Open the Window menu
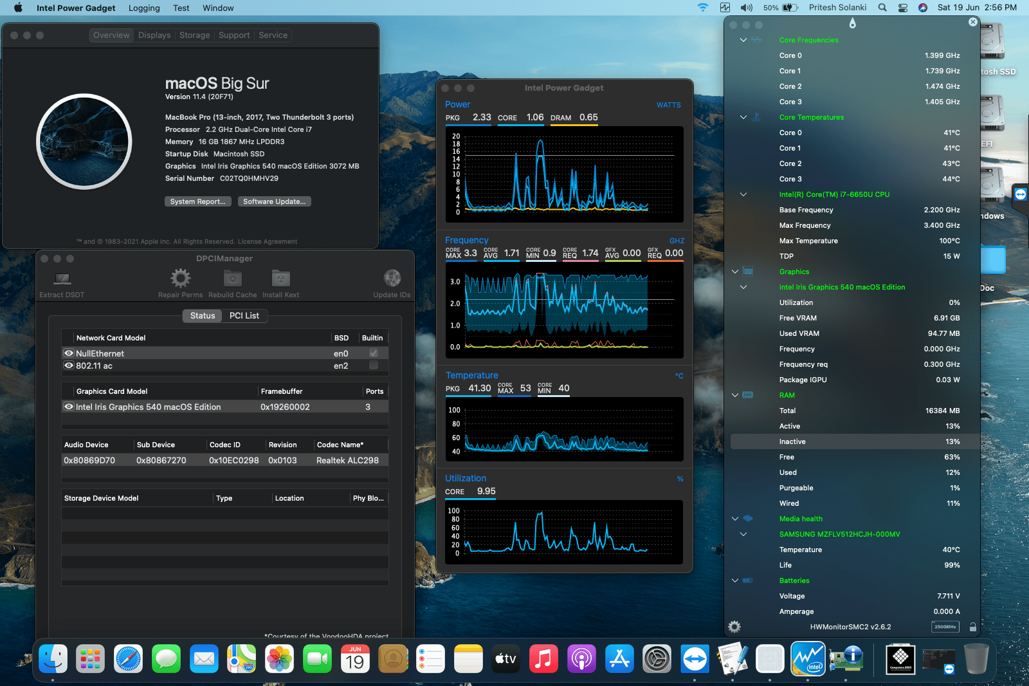Screen dimensions: 1029x686 coord(218,8)
